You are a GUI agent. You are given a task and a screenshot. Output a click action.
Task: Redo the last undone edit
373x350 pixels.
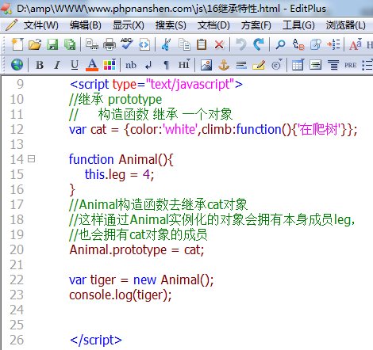(x=259, y=44)
